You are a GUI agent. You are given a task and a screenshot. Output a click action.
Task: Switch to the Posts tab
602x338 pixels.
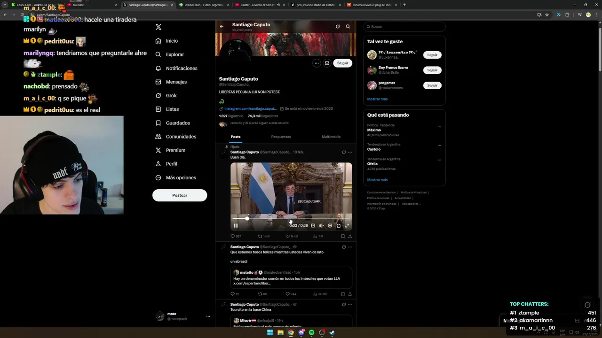pyautogui.click(x=236, y=137)
